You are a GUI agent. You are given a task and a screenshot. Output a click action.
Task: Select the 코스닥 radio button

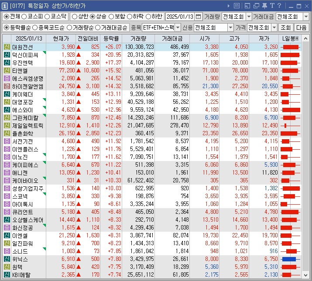(x=47, y=17)
